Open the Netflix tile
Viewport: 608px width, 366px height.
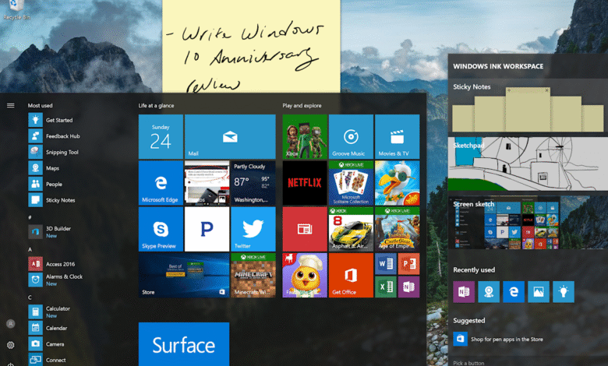pos(305,183)
